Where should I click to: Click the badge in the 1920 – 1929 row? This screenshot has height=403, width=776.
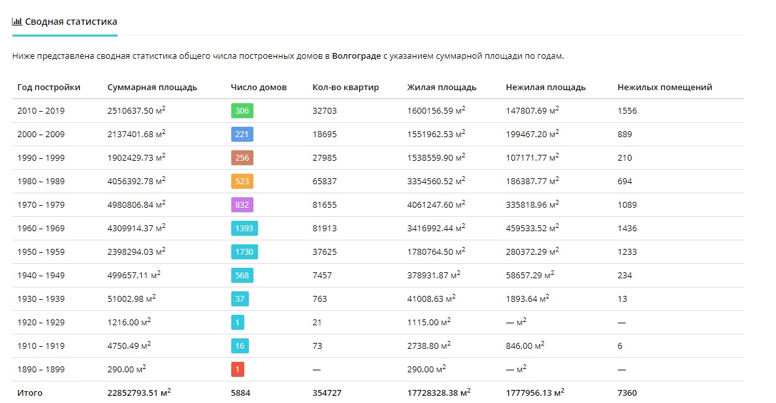tap(237, 323)
